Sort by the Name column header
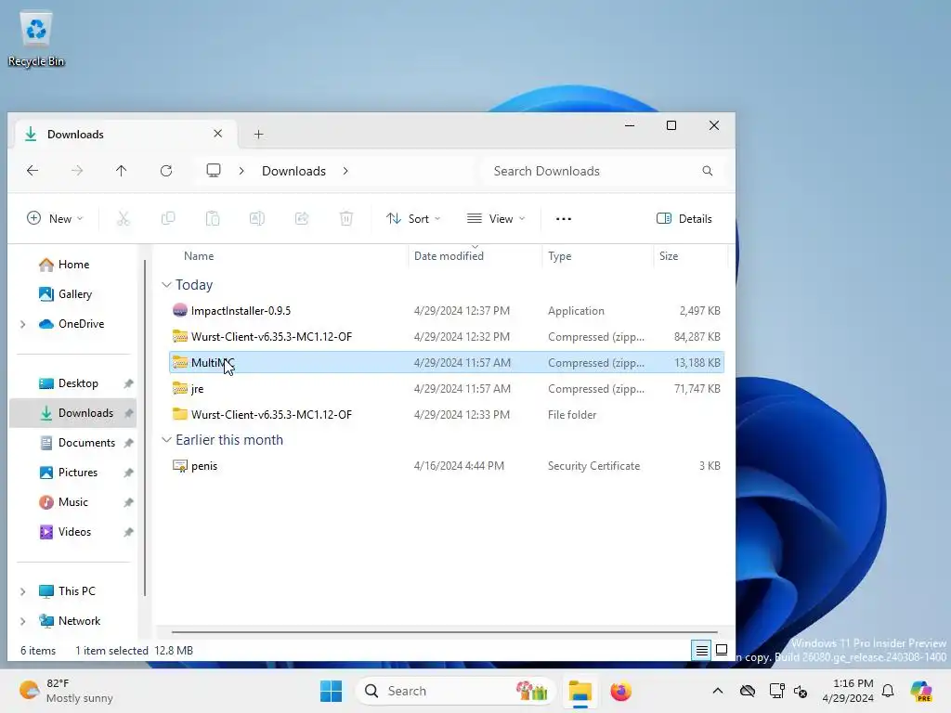The height and width of the screenshot is (713, 951). pyautogui.click(x=199, y=256)
